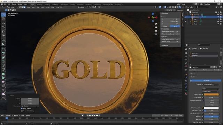Toggle Collection visibility eye icon
Image resolution: width=223 pixels, height=125 pixels.
[x=218, y=12]
